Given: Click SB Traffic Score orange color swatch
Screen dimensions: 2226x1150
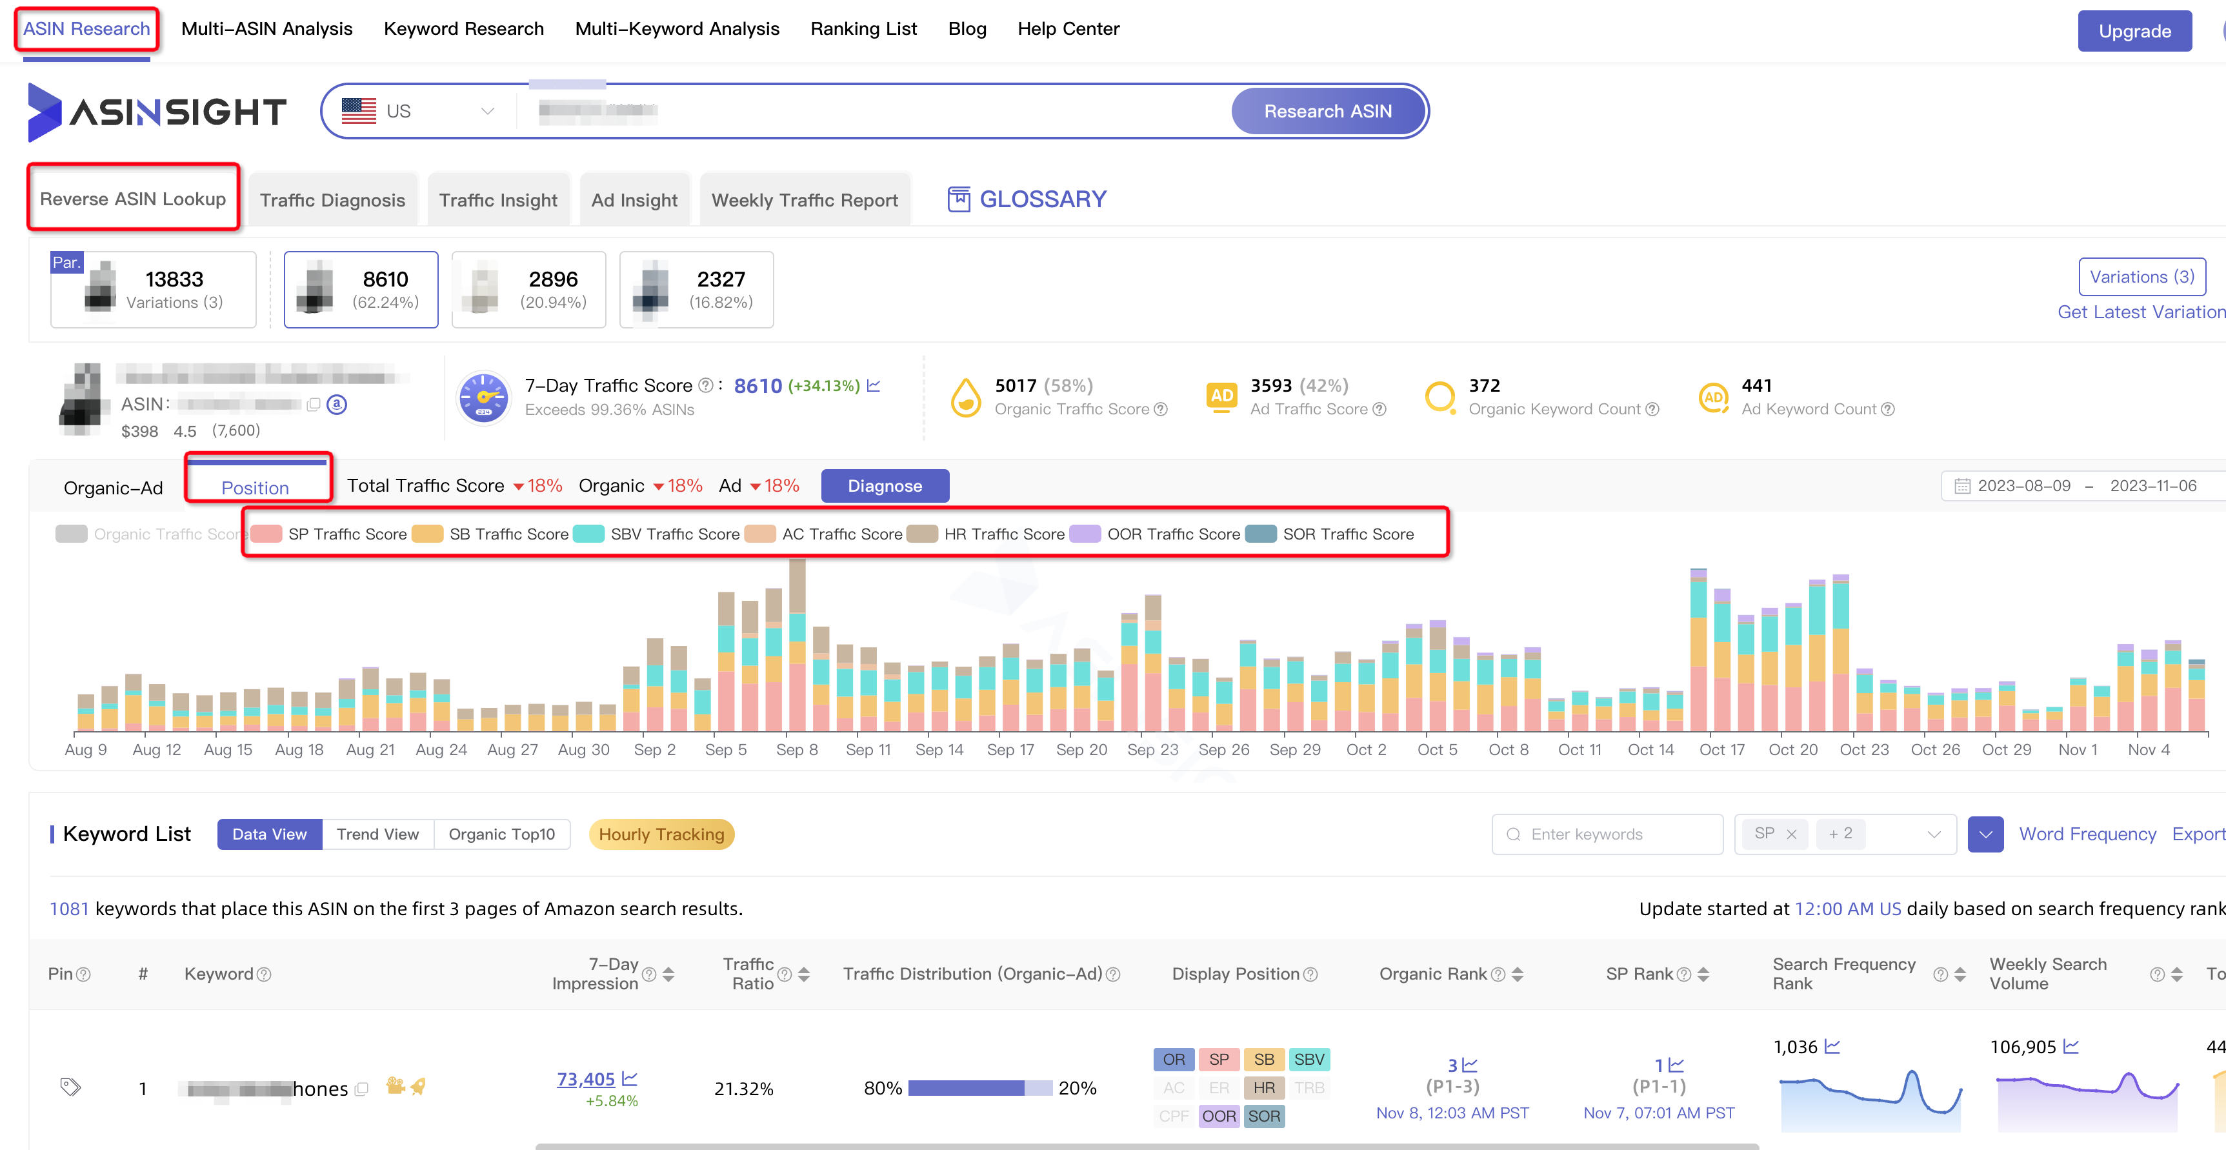Looking at the screenshot, I should (x=427, y=534).
